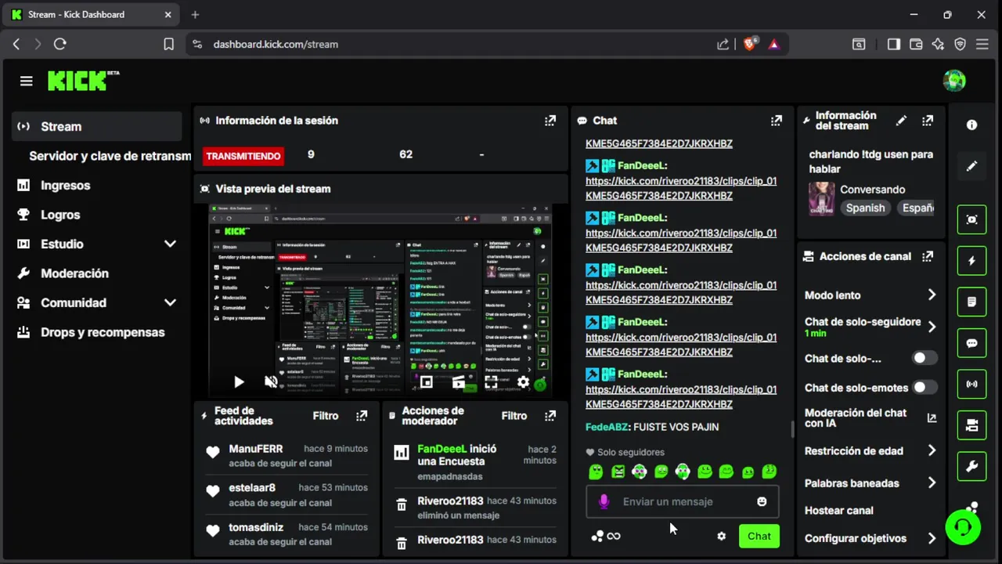1002x564 pixels.
Task: Pop out the Acciones de moderador panel
Action: coord(550,416)
